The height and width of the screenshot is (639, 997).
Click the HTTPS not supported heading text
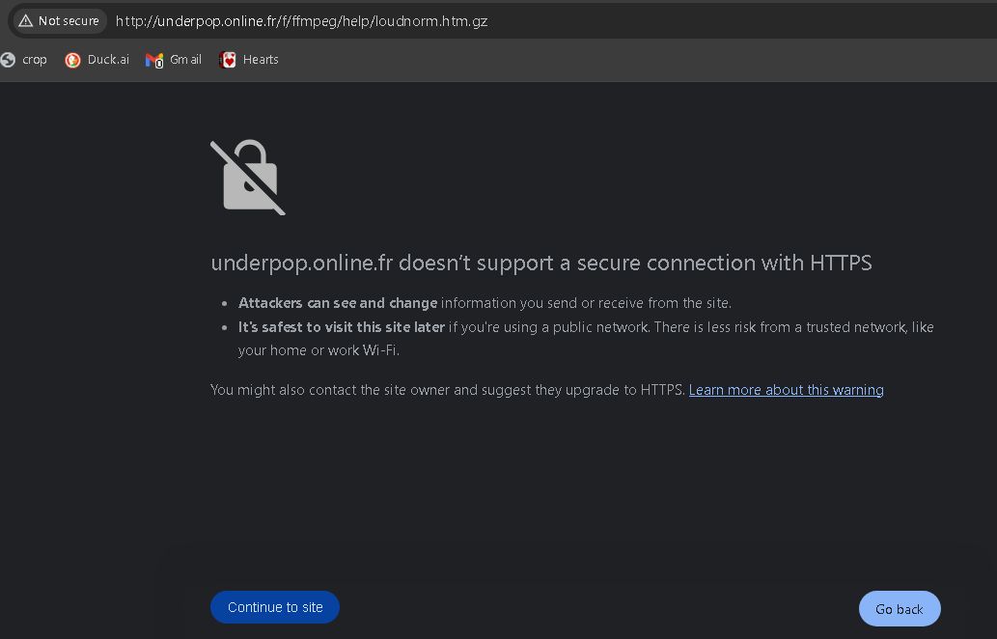(540, 263)
